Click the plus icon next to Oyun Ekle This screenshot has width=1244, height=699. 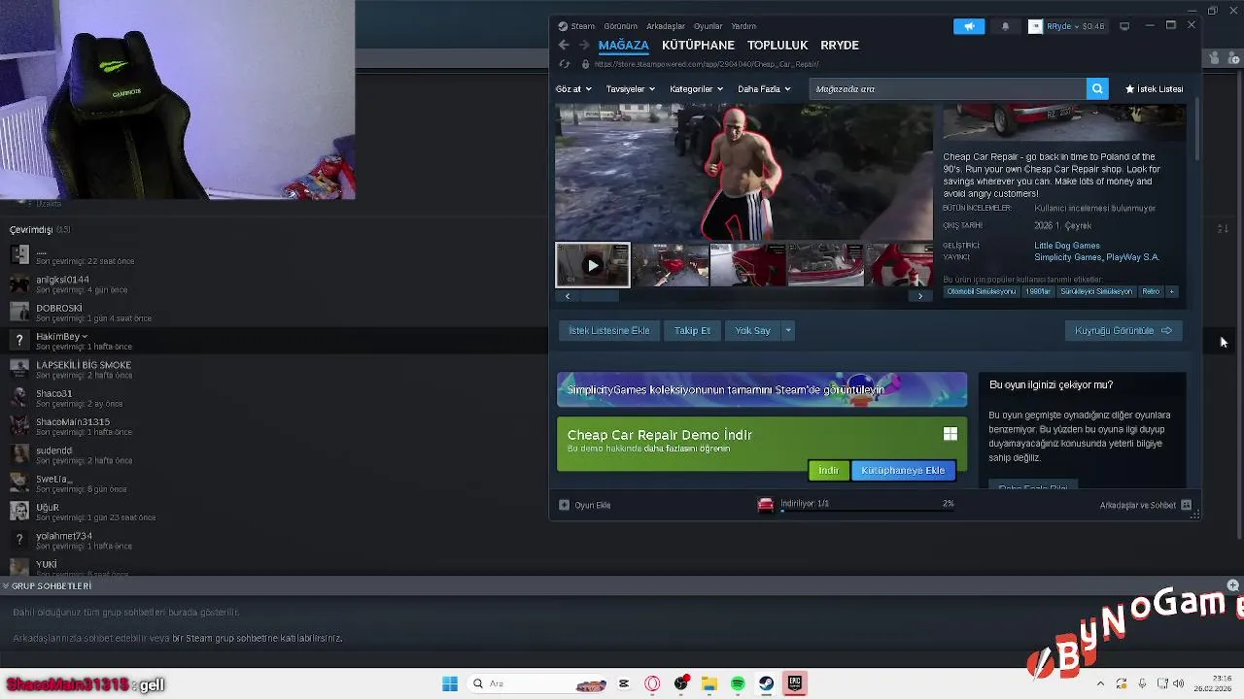click(564, 505)
